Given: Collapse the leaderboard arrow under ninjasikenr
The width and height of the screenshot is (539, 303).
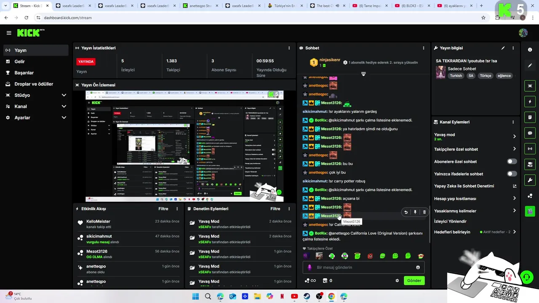Looking at the screenshot, I should (363, 74).
